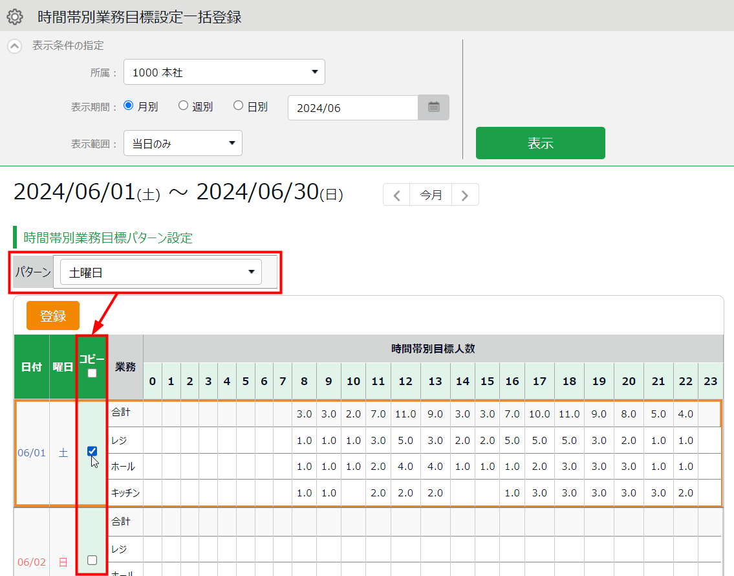The width and height of the screenshot is (734, 576).
Task: Toggle the コピー header select-all checkbox
Action: pos(92,373)
